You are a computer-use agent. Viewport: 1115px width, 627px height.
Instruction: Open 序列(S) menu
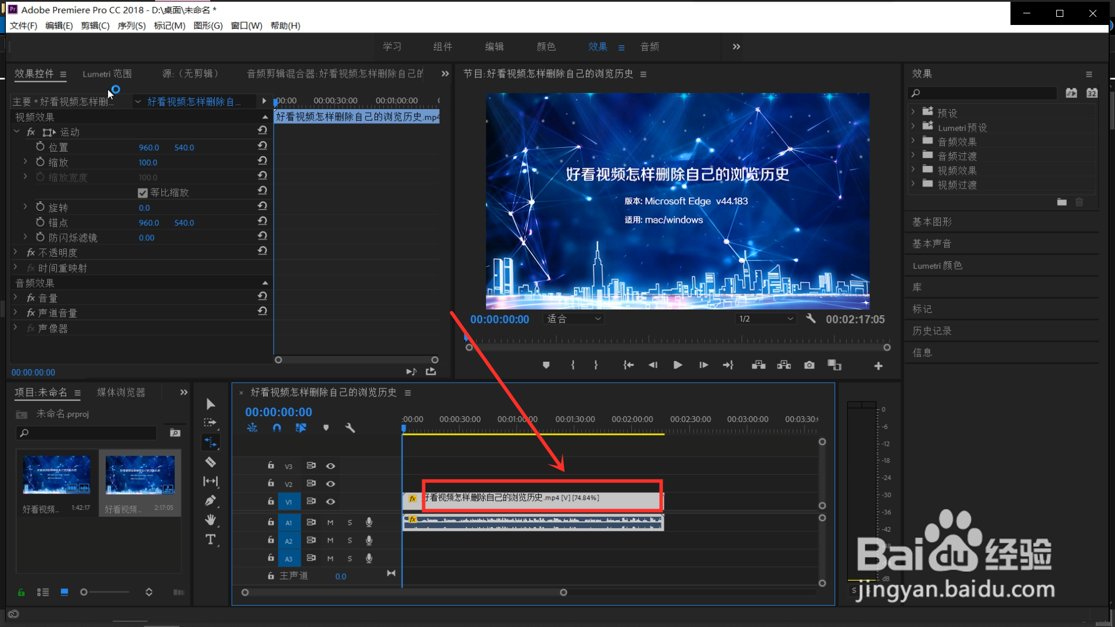(131, 26)
